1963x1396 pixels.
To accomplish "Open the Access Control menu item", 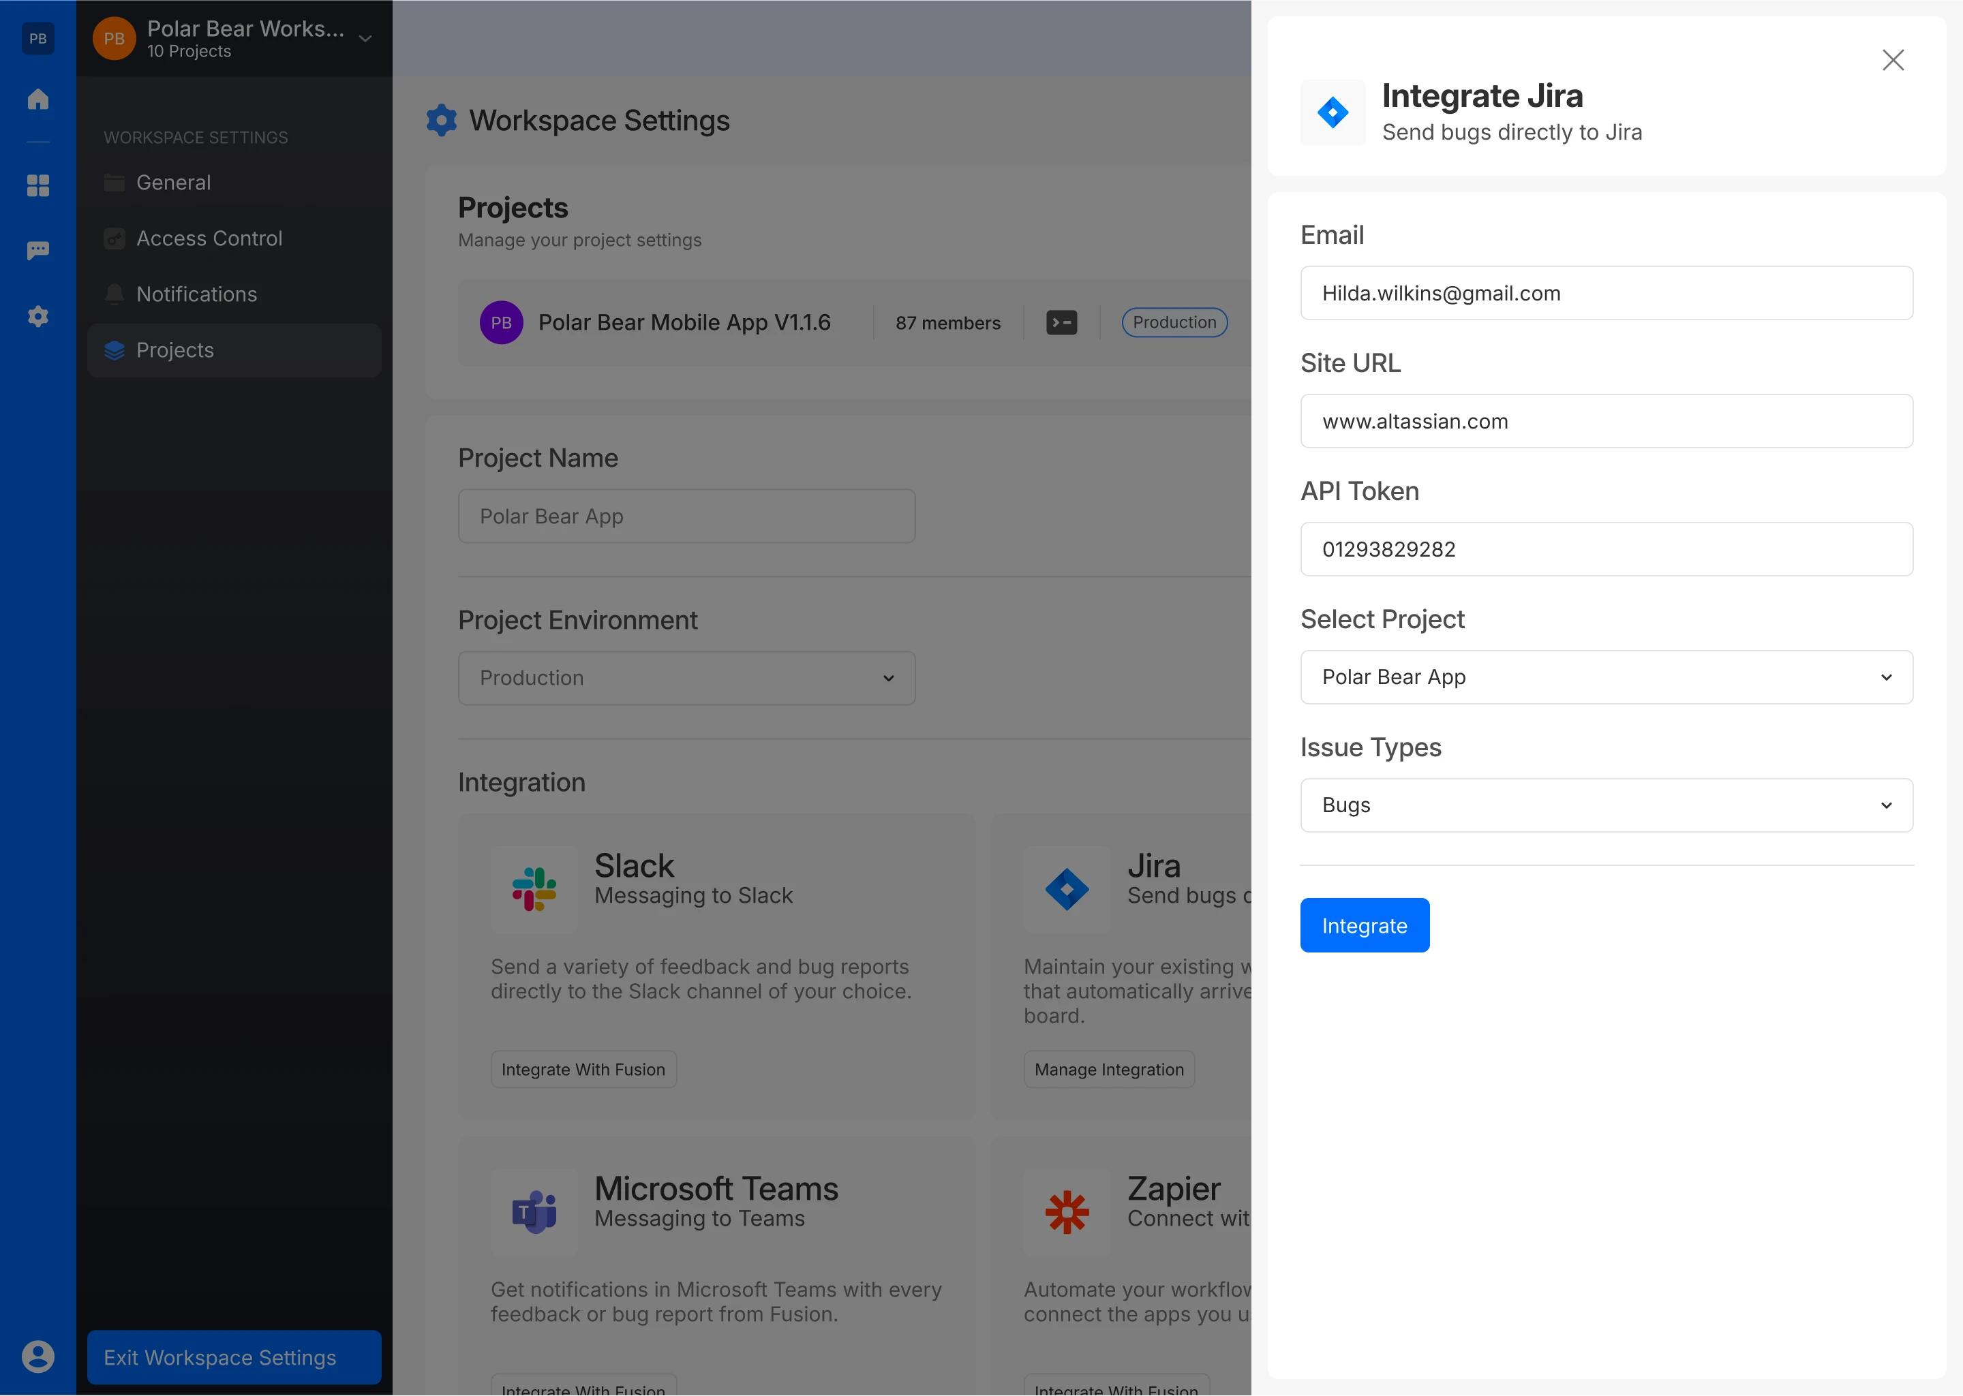I will tap(234, 238).
